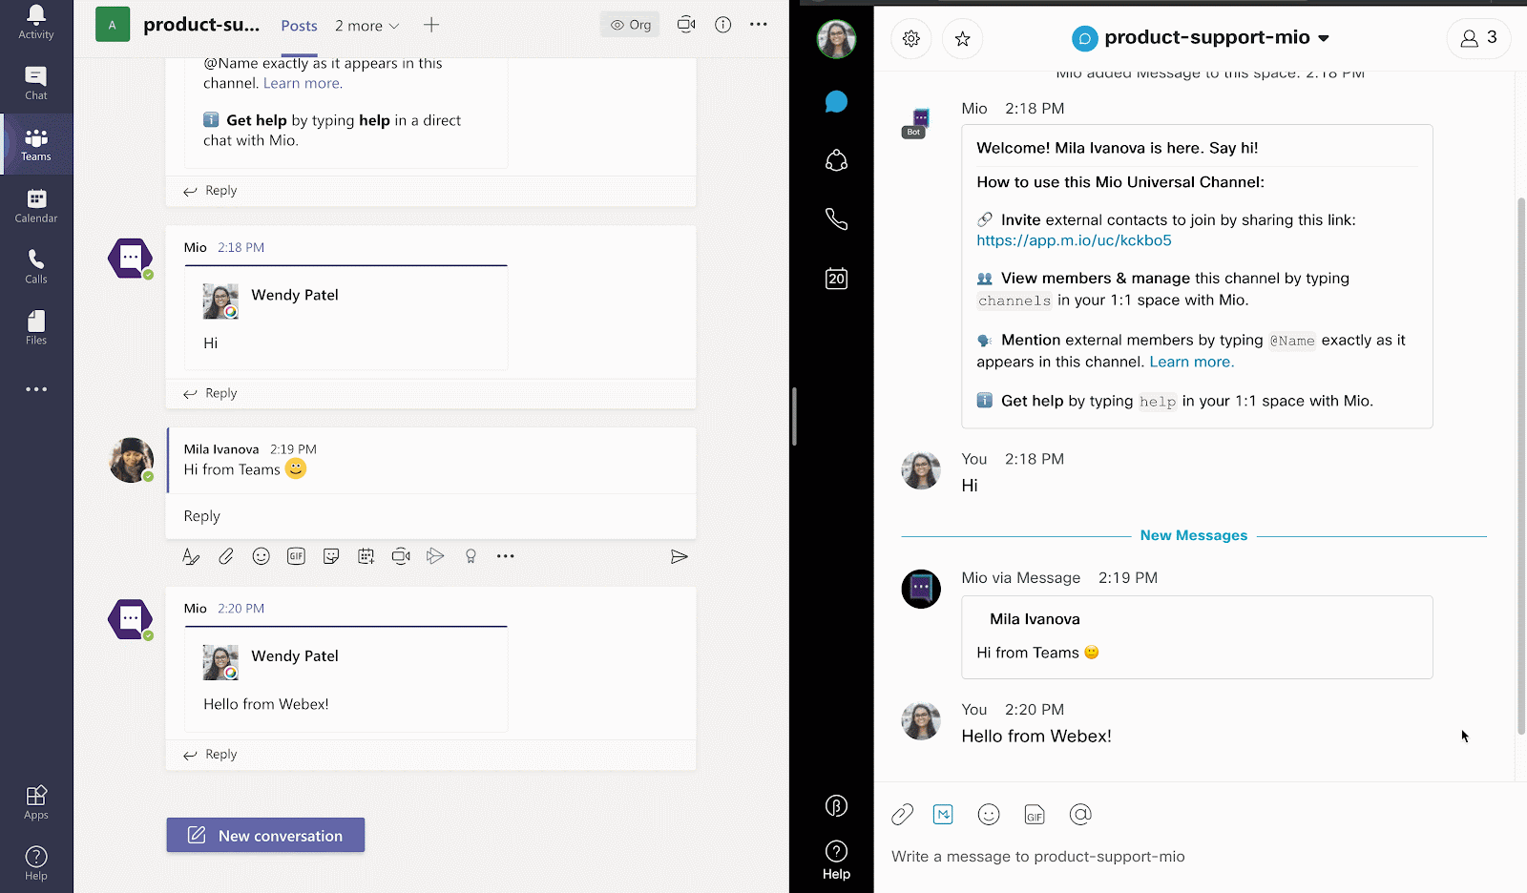Viewport: 1527px width, 893px height.
Task: Open channel info icon in Teams
Action: [723, 25]
